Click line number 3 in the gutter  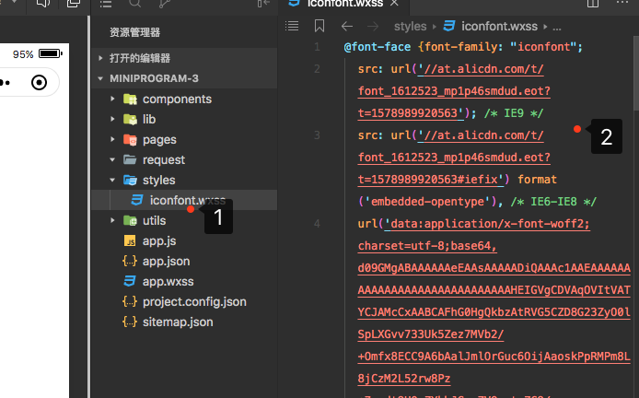point(317,135)
